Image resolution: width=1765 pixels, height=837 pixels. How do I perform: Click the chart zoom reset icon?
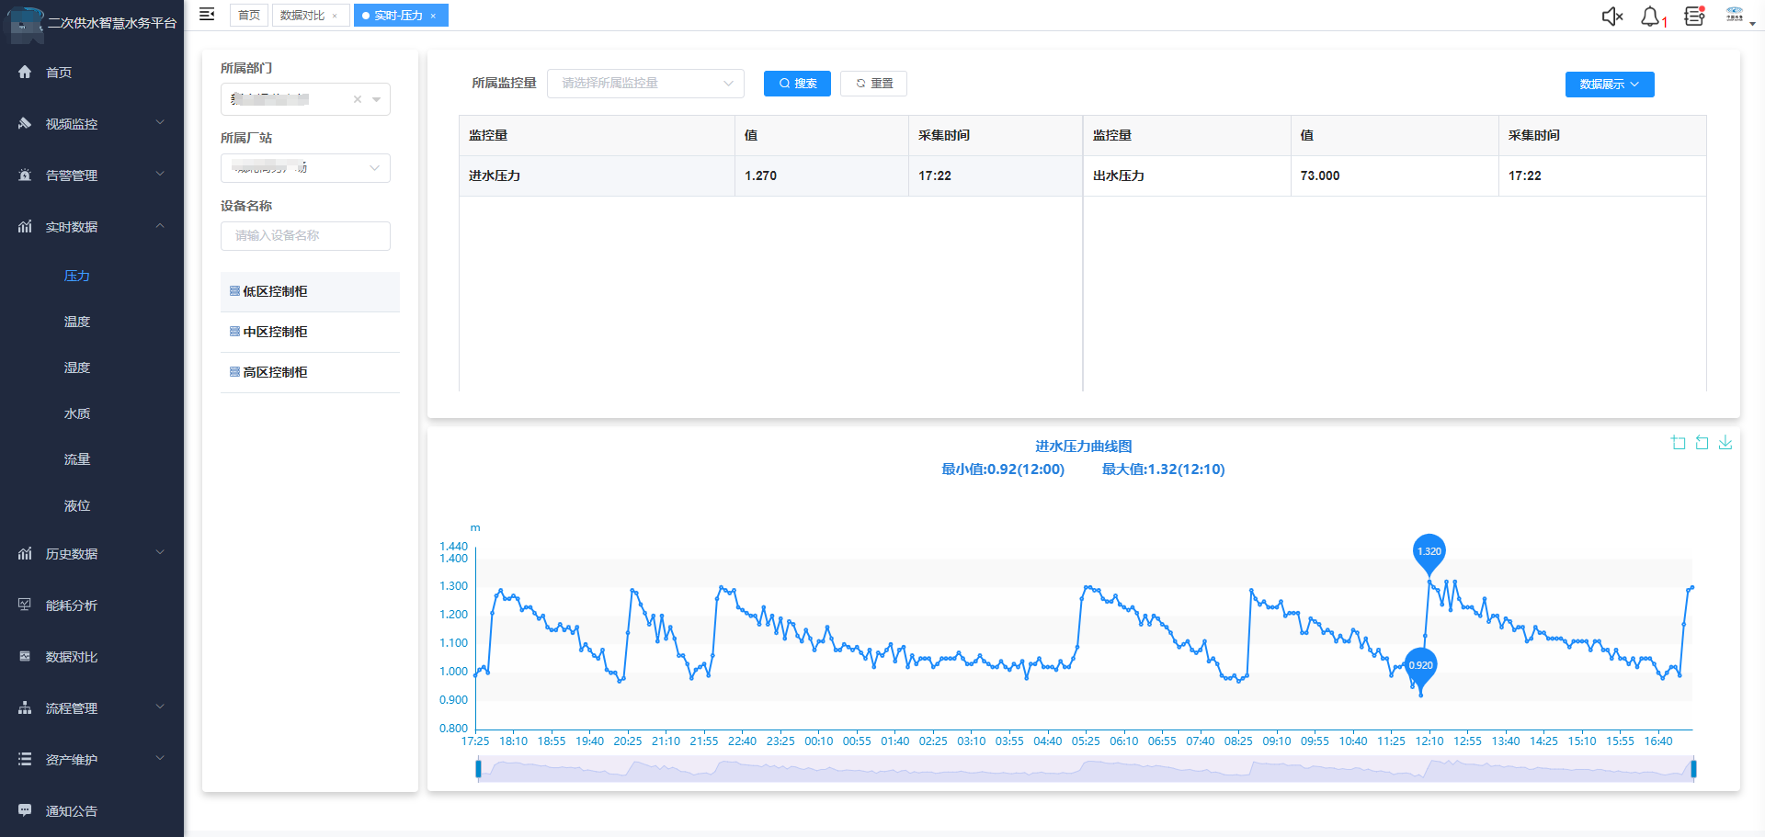(1702, 443)
